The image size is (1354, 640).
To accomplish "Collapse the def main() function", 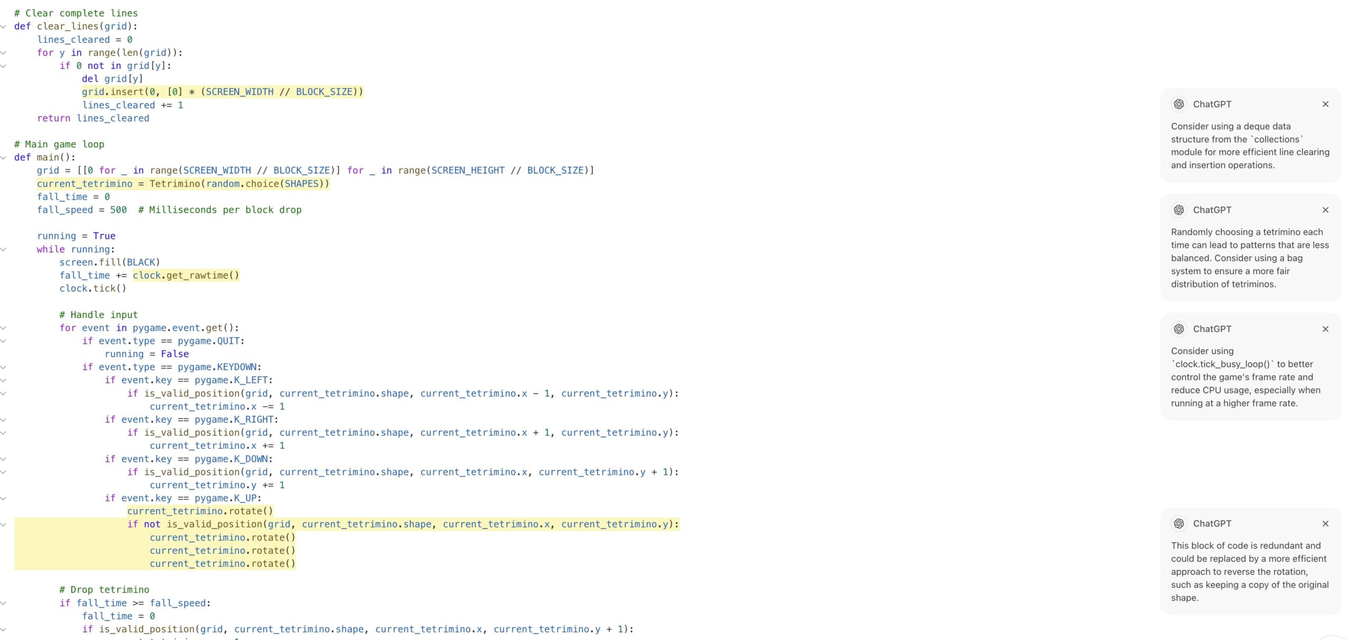I will click(3, 158).
